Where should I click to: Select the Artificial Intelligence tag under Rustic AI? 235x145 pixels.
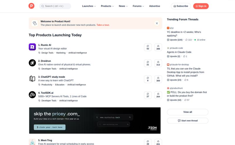[x=78, y=53]
